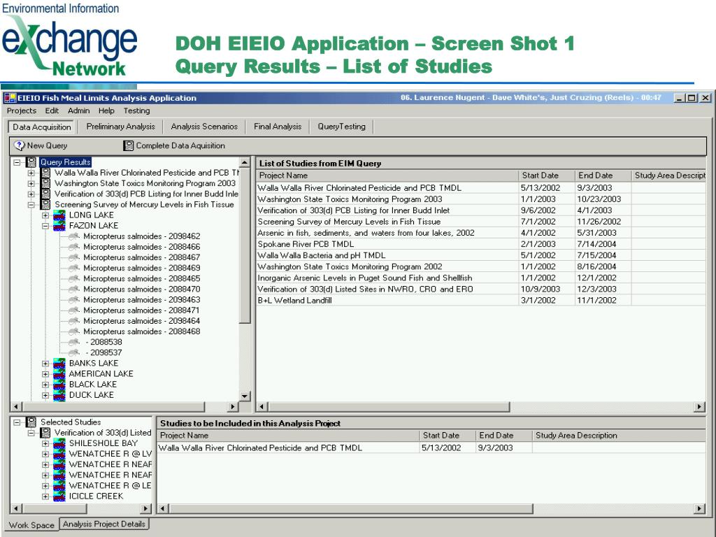Viewport: 716px width, 537px height.
Task: Click Washington State Toxics 2003 study icon
Action: coord(45,183)
